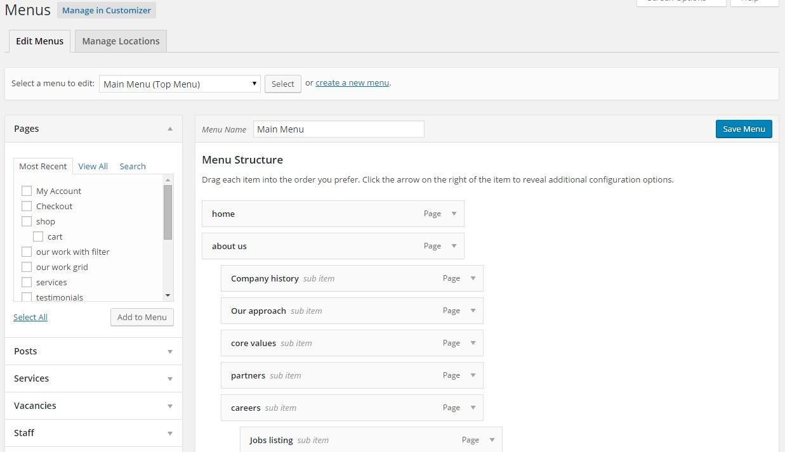Check the My Account page checkbox

tap(27, 191)
